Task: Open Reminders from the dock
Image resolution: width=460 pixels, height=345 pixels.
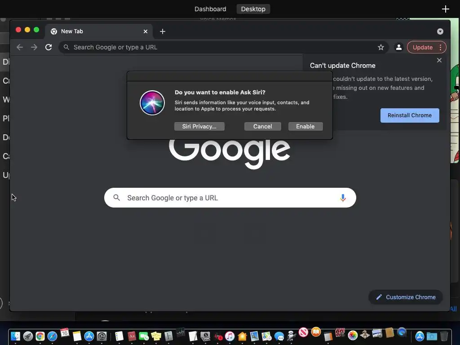Action: [119, 336]
